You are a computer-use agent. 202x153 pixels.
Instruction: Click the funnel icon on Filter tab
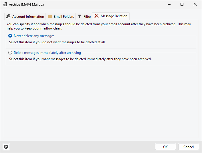point(80,17)
